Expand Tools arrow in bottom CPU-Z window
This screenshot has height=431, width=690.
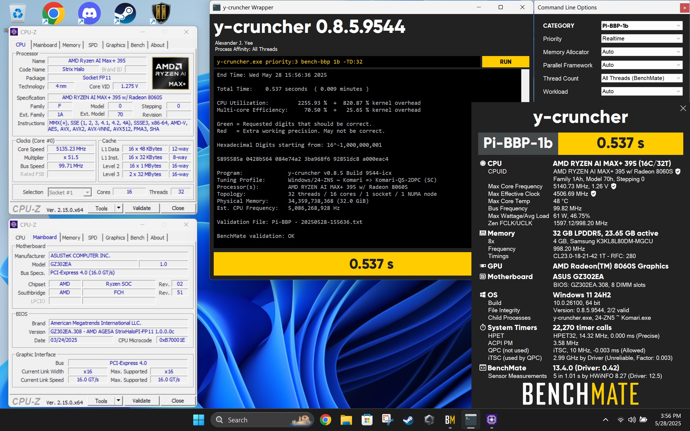tap(118, 401)
